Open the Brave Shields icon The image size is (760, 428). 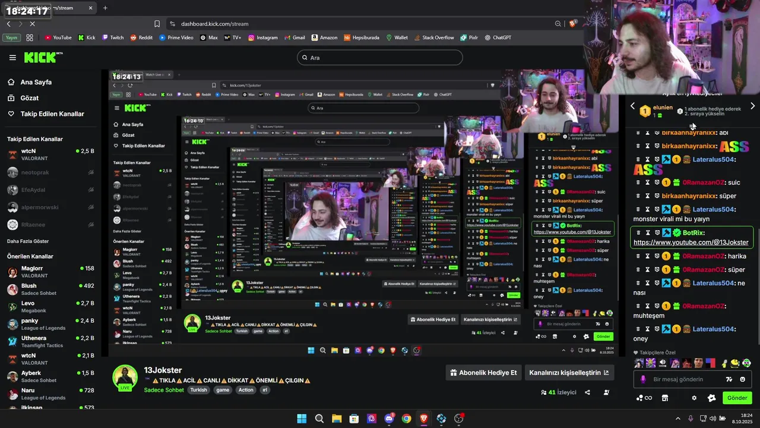572,24
